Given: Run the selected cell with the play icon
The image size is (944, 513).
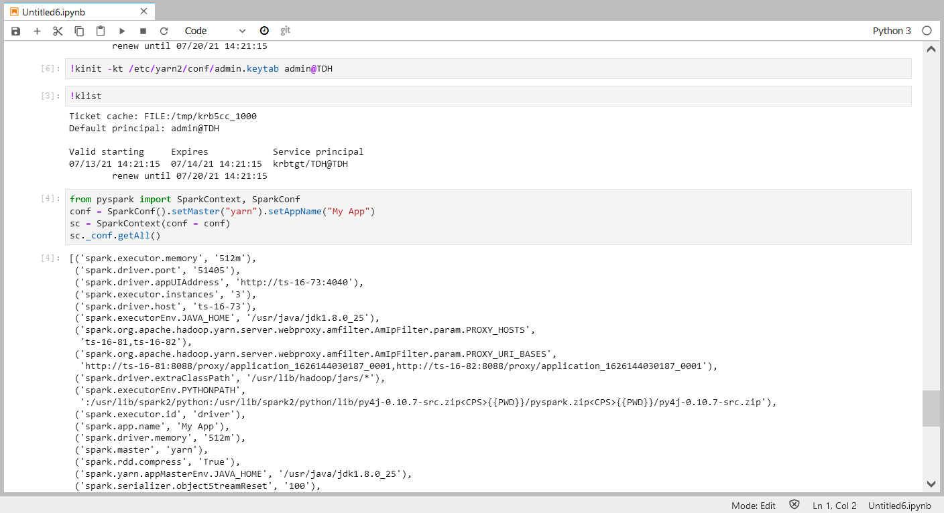Looking at the screenshot, I should pyautogui.click(x=122, y=31).
